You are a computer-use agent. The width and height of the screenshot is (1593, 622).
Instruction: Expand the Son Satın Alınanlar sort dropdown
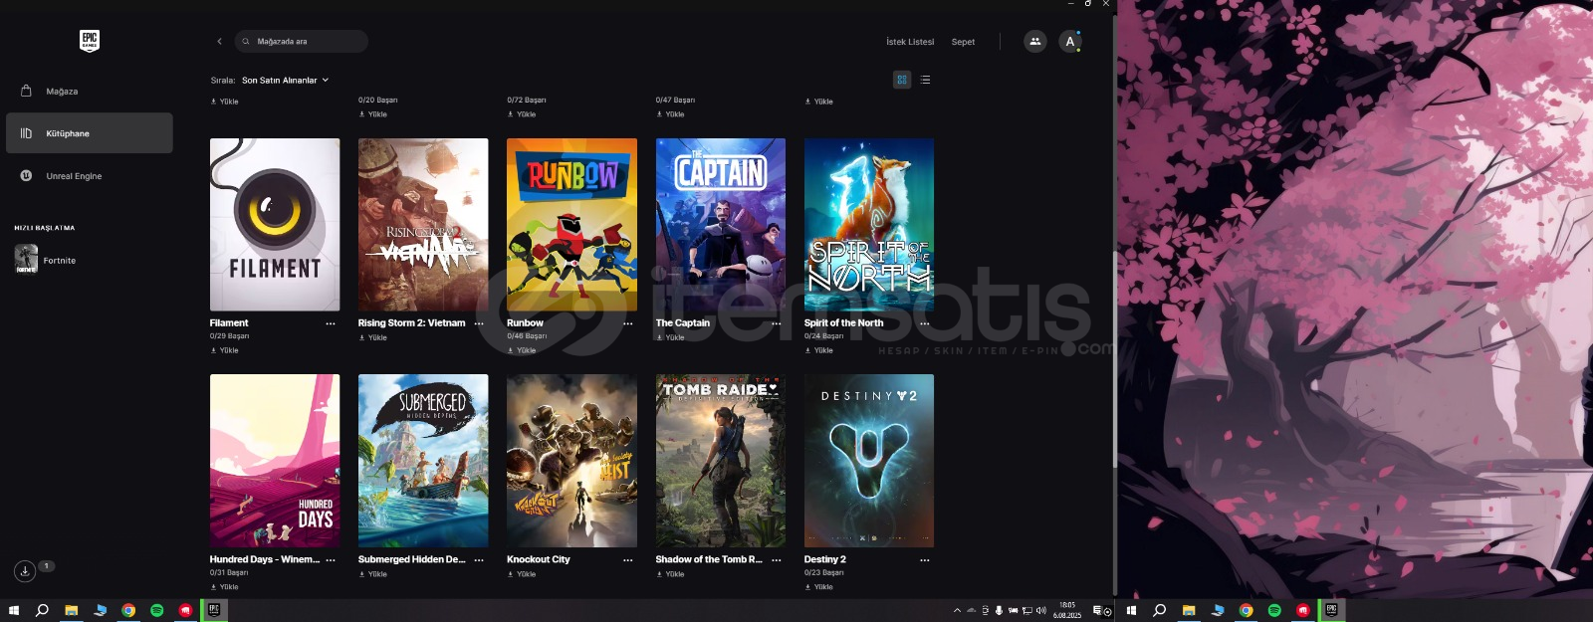(x=285, y=81)
